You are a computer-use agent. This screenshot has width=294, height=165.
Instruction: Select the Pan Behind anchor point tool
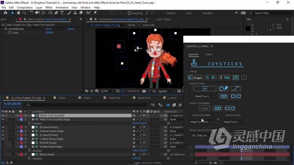point(43,13)
